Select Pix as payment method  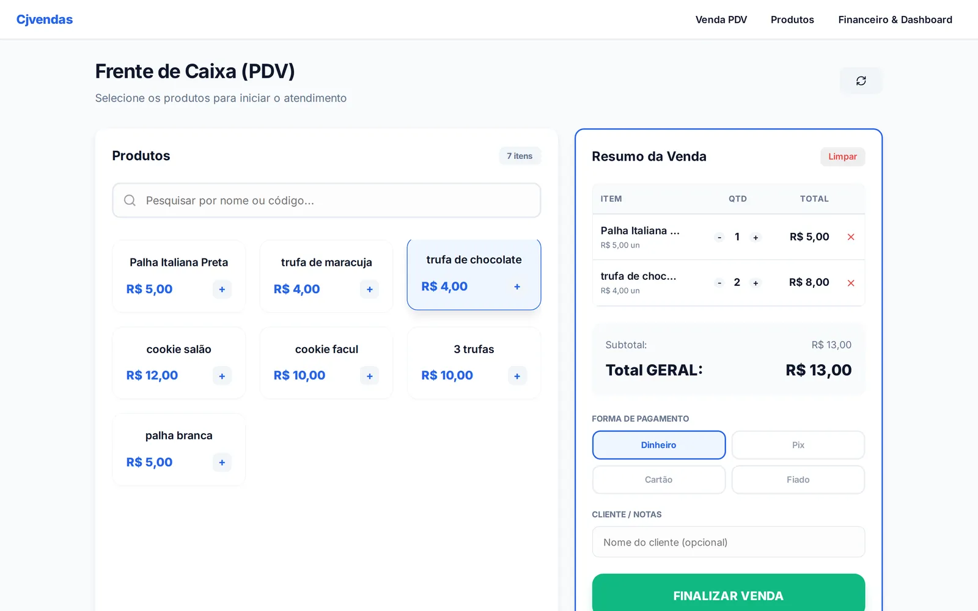pyautogui.click(x=798, y=445)
